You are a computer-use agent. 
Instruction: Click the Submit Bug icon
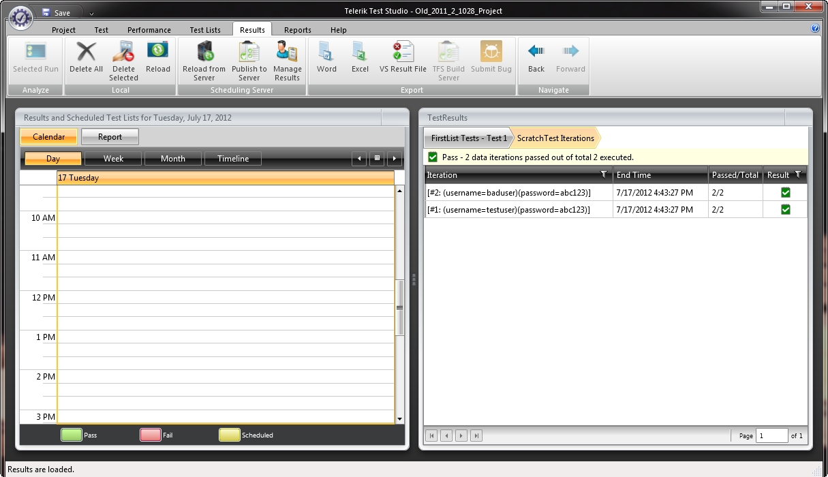coord(491,52)
